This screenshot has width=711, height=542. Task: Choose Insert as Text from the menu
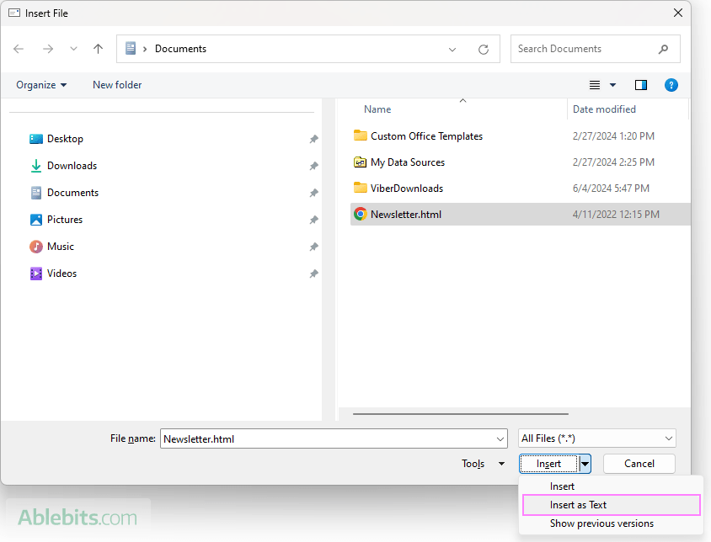pyautogui.click(x=578, y=505)
